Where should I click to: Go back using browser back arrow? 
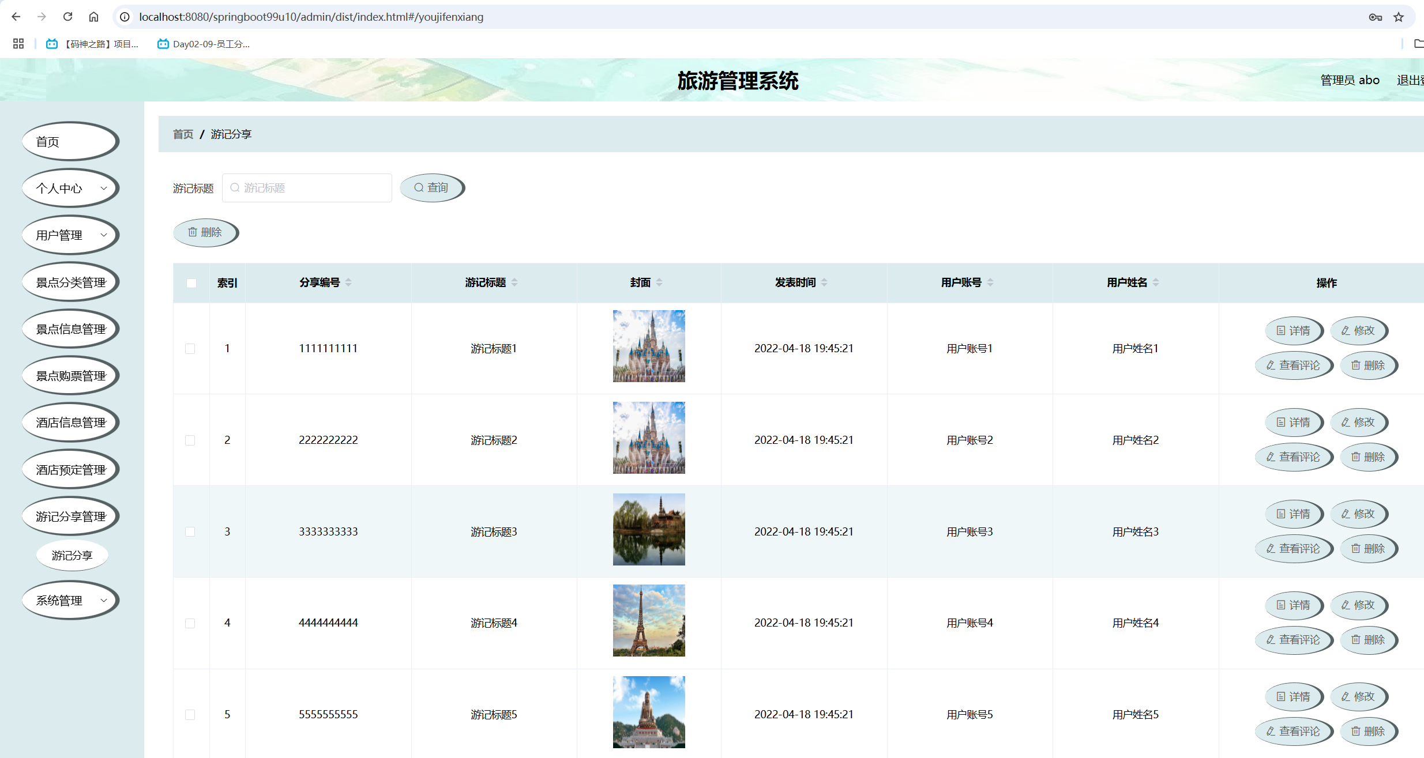click(16, 17)
